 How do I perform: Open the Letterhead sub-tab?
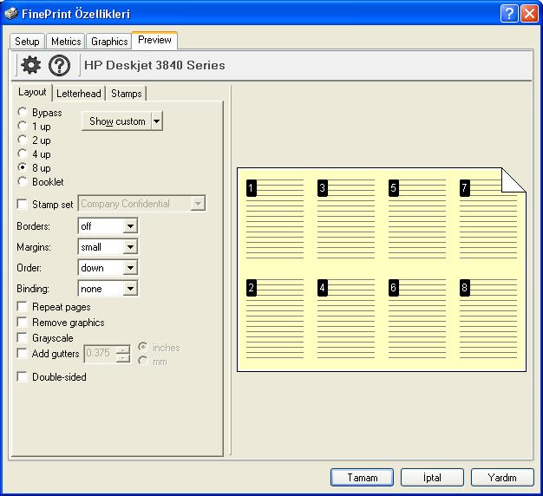79,94
